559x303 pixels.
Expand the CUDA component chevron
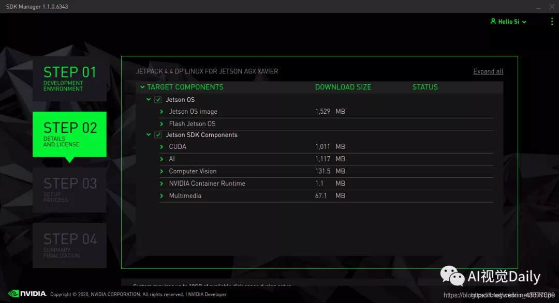161,147
